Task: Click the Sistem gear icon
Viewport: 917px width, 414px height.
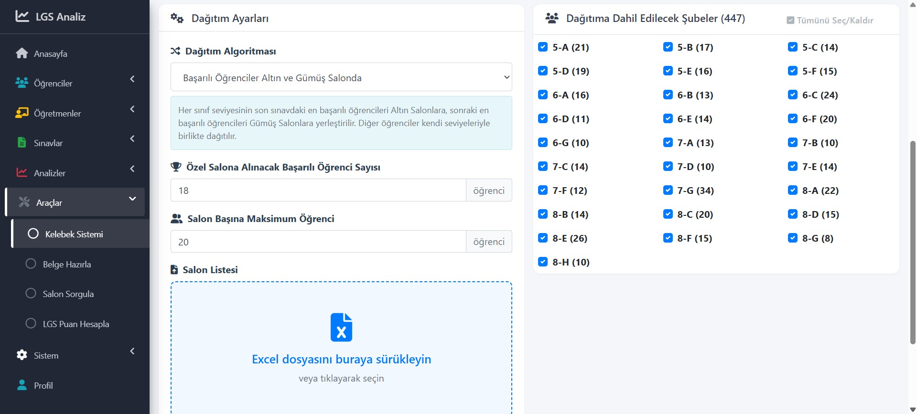Action: click(22, 355)
